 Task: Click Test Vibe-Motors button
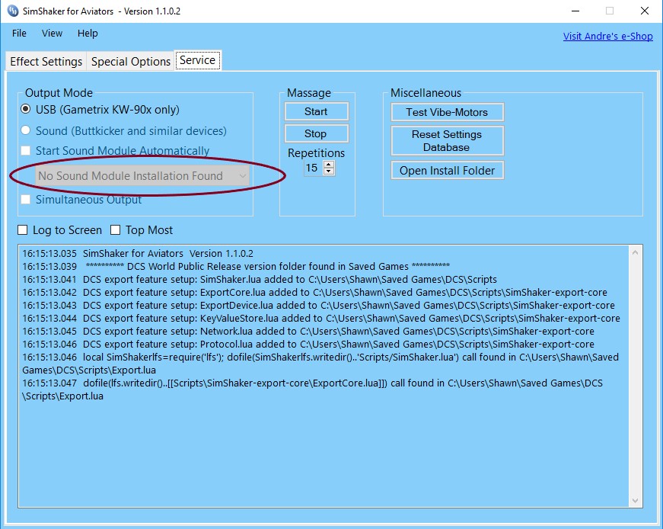click(x=447, y=112)
